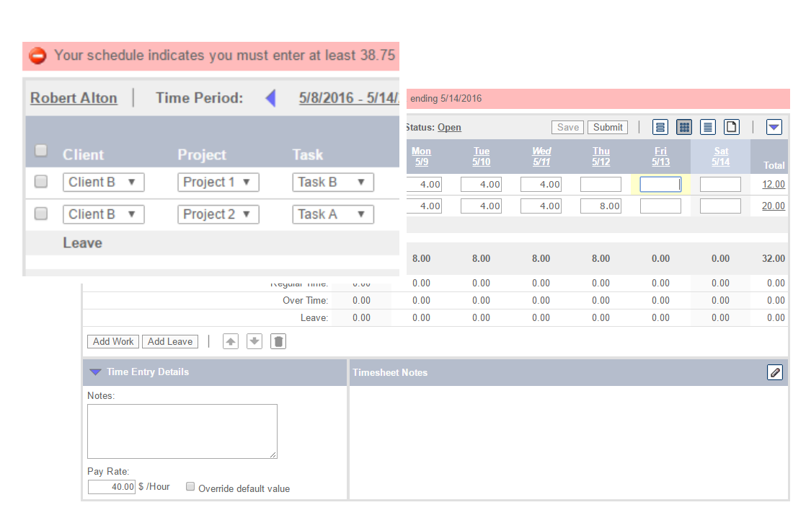Select the checkbox for the first Client B row

point(40,181)
